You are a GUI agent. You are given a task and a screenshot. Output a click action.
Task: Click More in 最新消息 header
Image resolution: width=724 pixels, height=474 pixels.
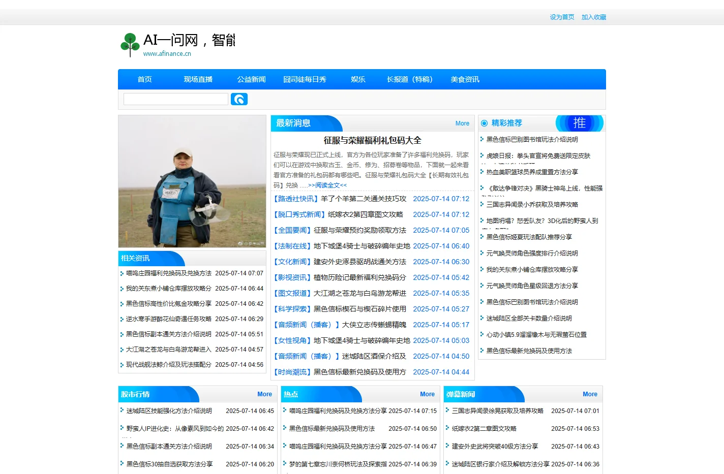point(462,123)
